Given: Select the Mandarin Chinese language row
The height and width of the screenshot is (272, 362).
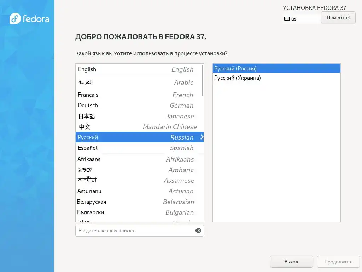Looking at the screenshot, I should [x=139, y=127].
